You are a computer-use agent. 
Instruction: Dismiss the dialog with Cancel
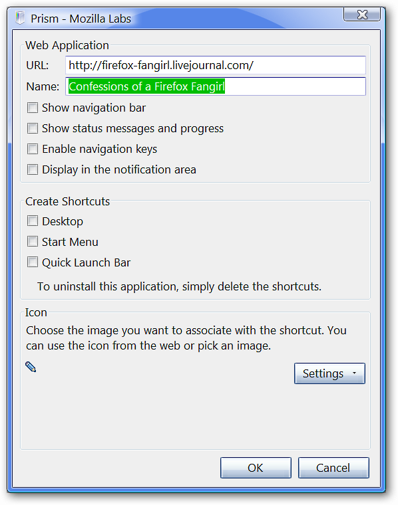click(333, 468)
